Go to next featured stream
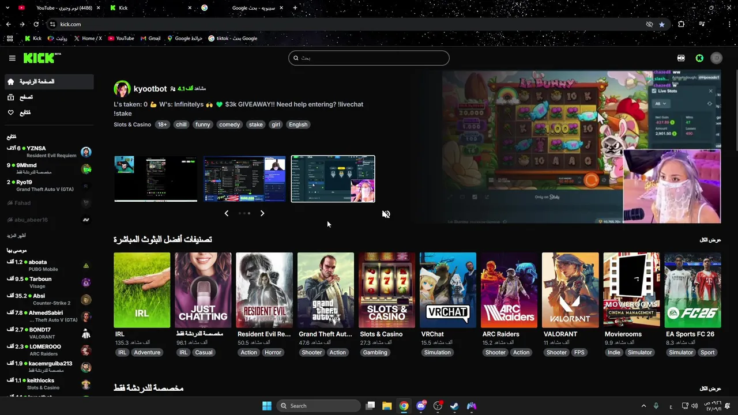738x415 pixels. click(x=262, y=213)
